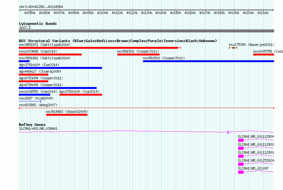283x190 pixels.
Task: Open nsv1003896 (Coe2014) label
Action: [38, 51]
